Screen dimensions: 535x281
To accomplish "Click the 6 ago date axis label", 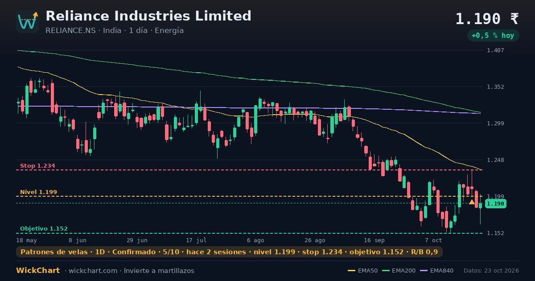I will [255, 240].
